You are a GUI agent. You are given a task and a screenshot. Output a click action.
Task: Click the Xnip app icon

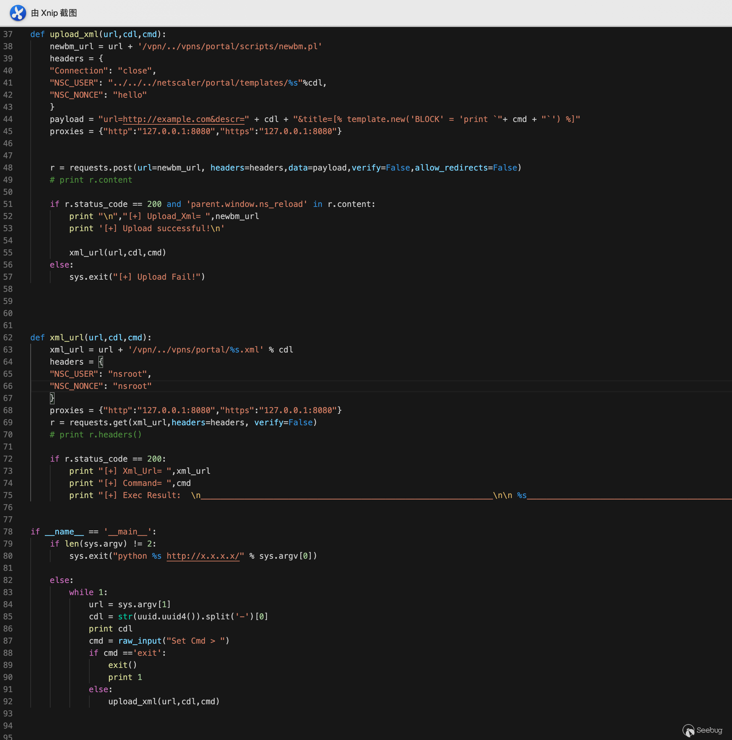click(18, 13)
